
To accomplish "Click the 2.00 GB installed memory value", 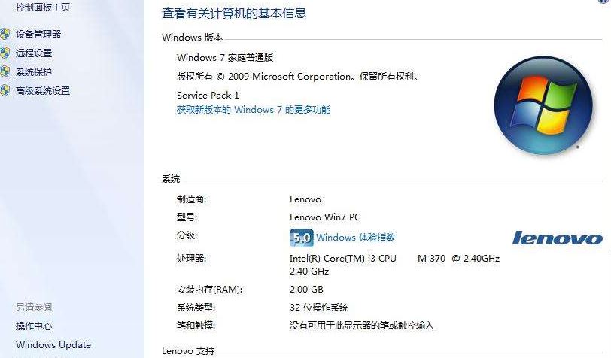I will coord(306,289).
